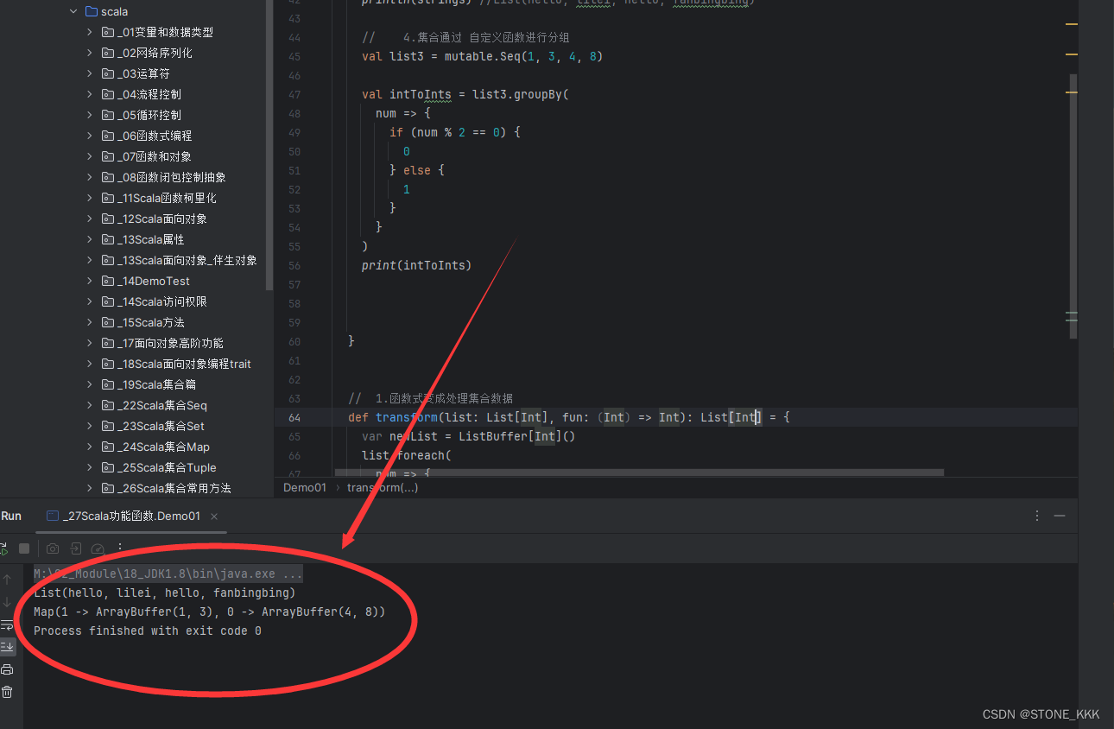1114x729 pixels.
Task: Click package icon of _08函数闭包控制抽象
Action: click(108, 177)
